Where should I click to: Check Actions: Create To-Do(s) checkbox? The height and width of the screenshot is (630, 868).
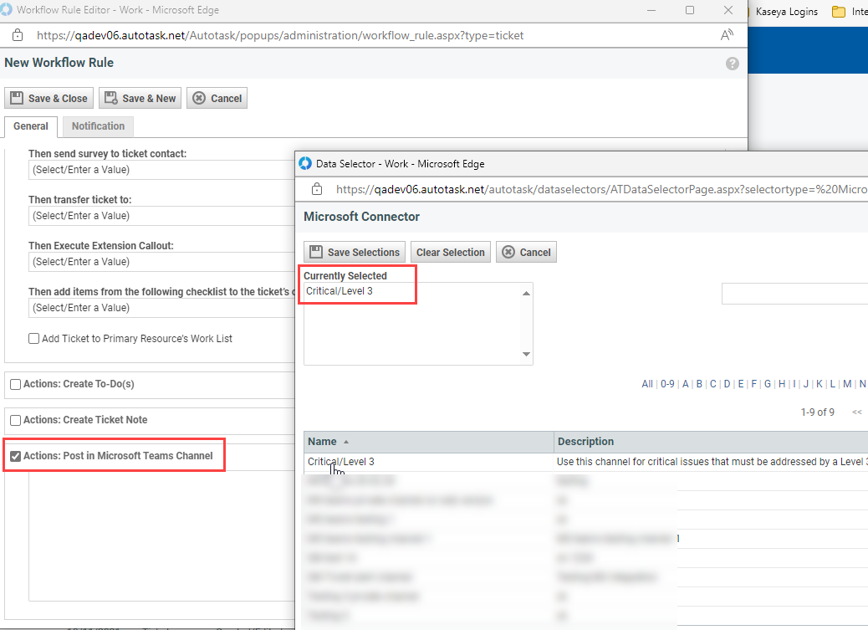[x=16, y=384]
